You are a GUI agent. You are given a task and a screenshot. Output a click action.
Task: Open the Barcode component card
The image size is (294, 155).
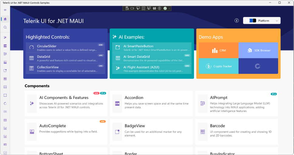point(237,132)
